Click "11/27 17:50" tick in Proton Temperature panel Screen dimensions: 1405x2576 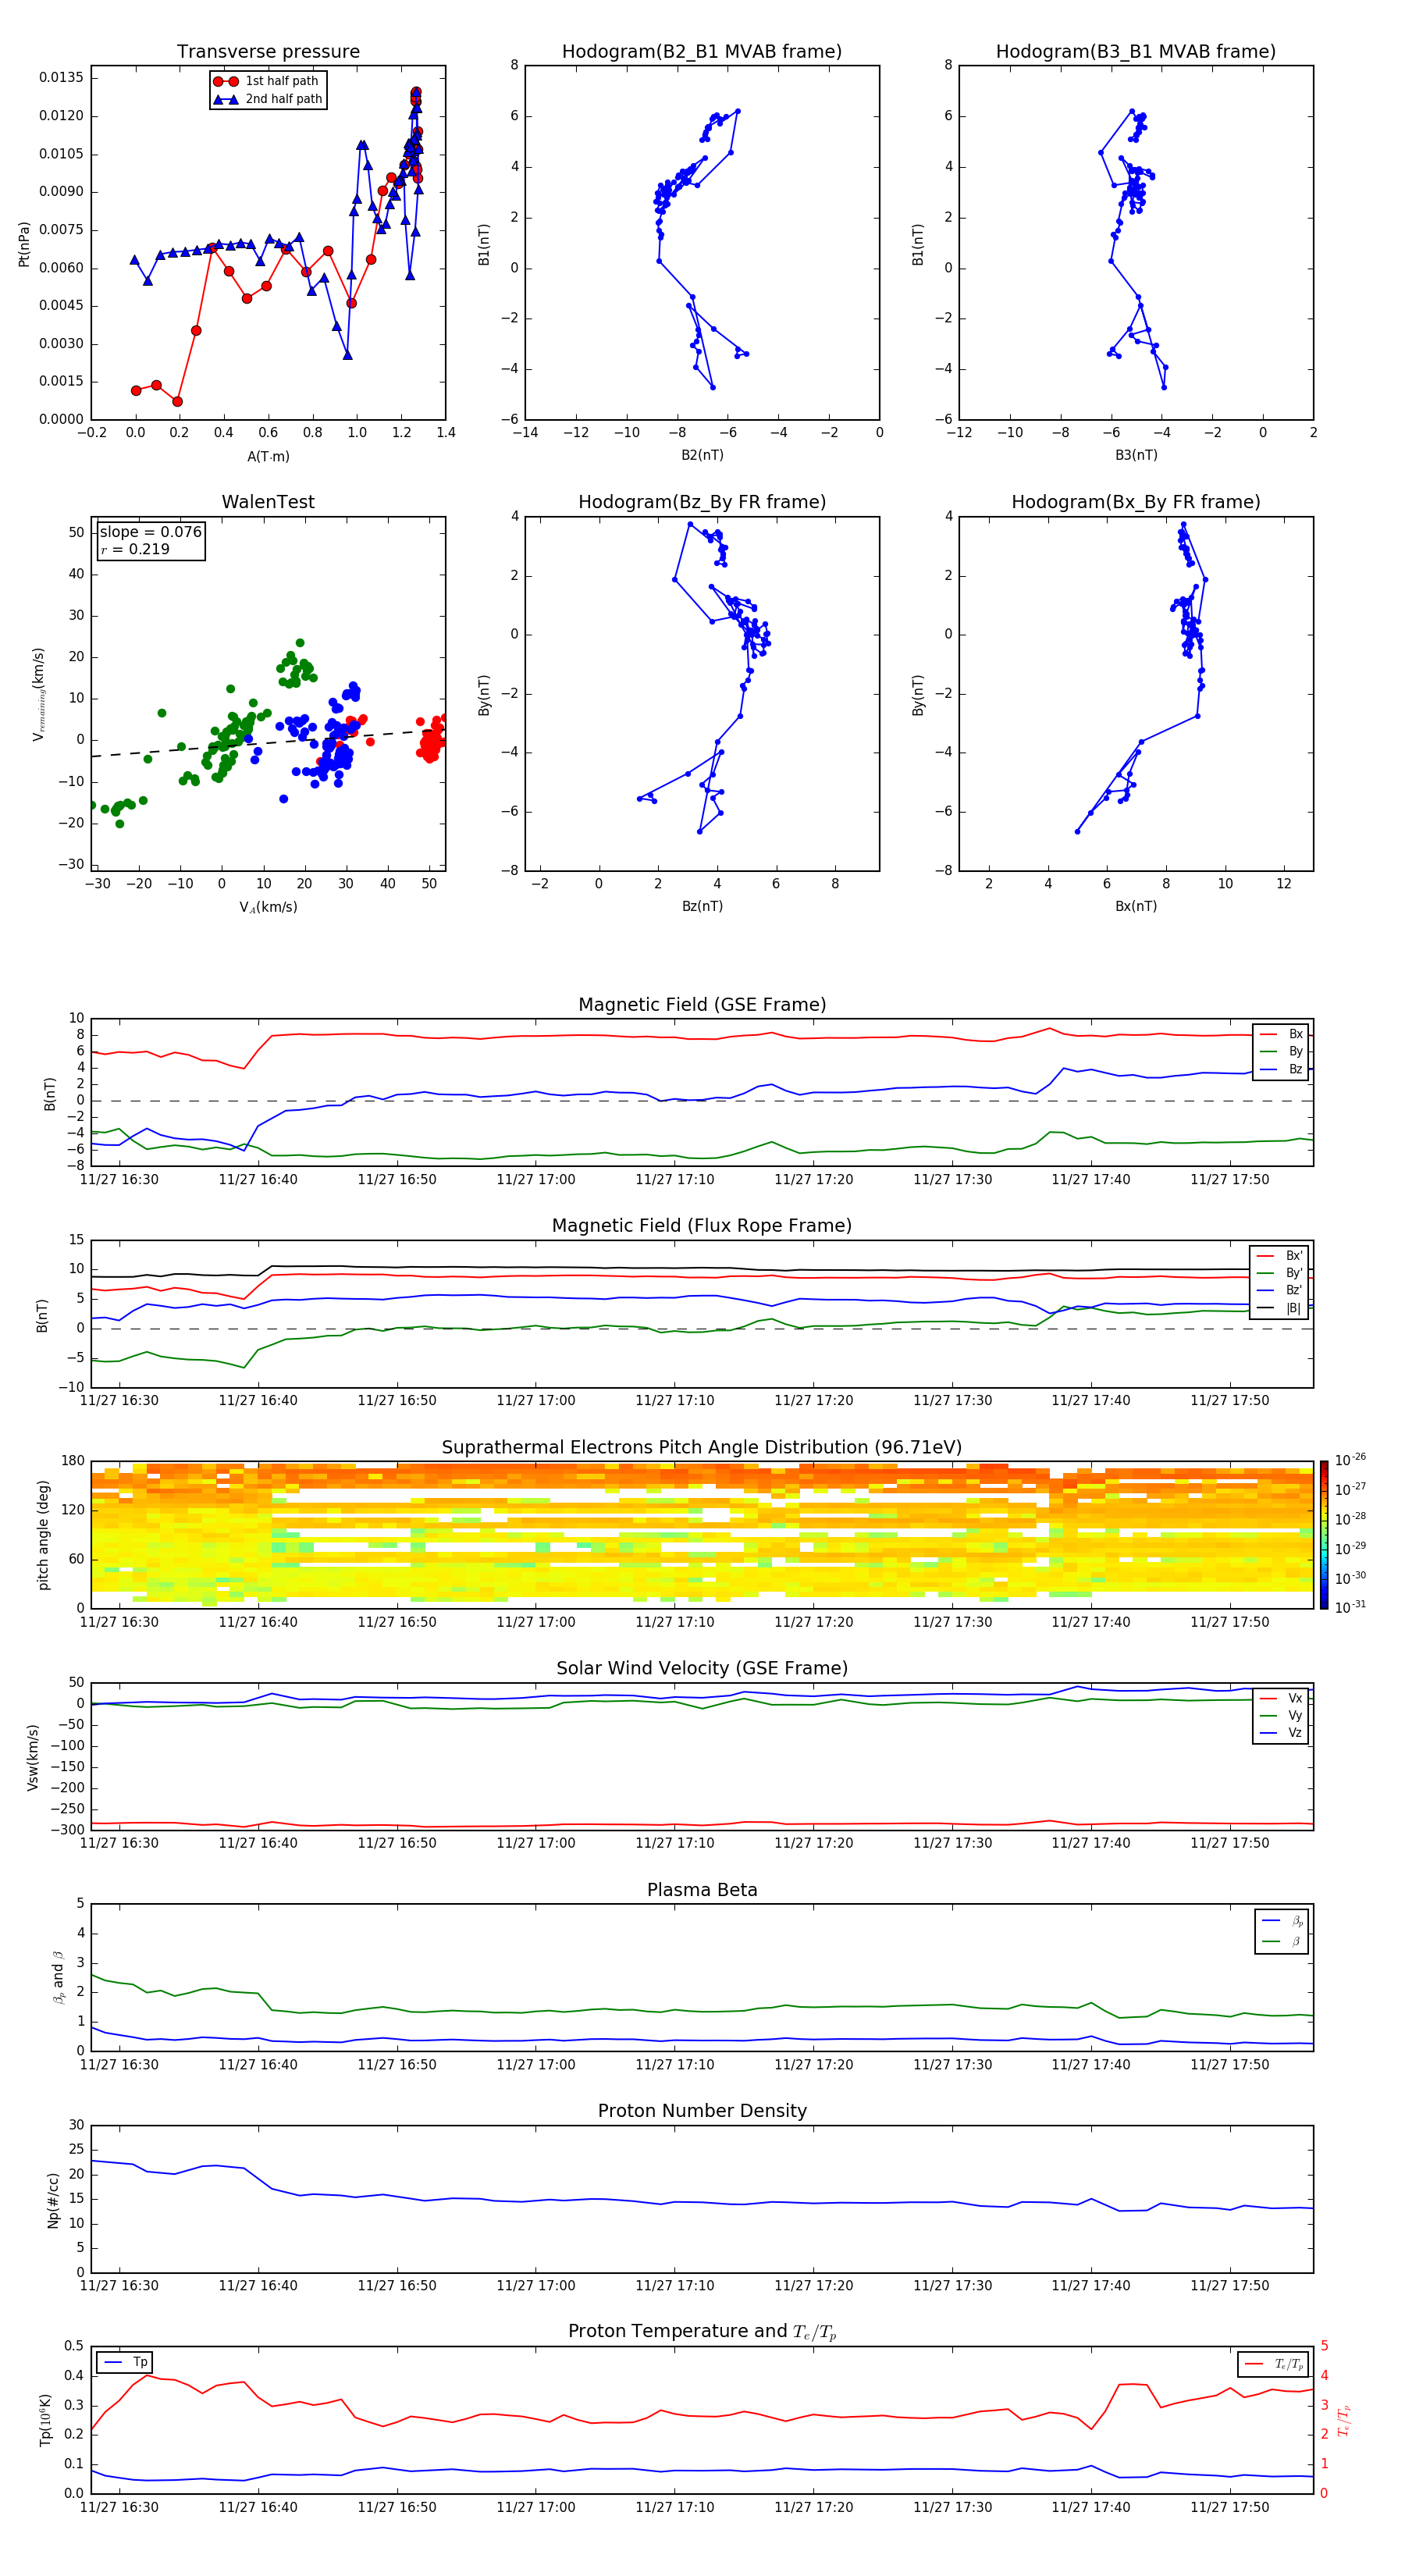click(x=1229, y=2507)
